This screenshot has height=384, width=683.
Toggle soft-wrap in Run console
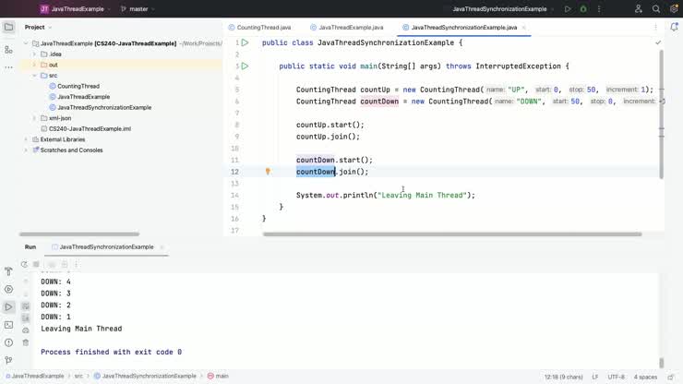pyautogui.click(x=26, y=306)
